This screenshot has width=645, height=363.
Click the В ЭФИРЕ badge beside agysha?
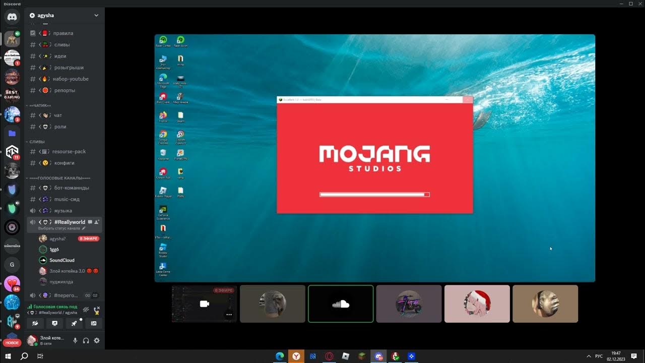88,238
